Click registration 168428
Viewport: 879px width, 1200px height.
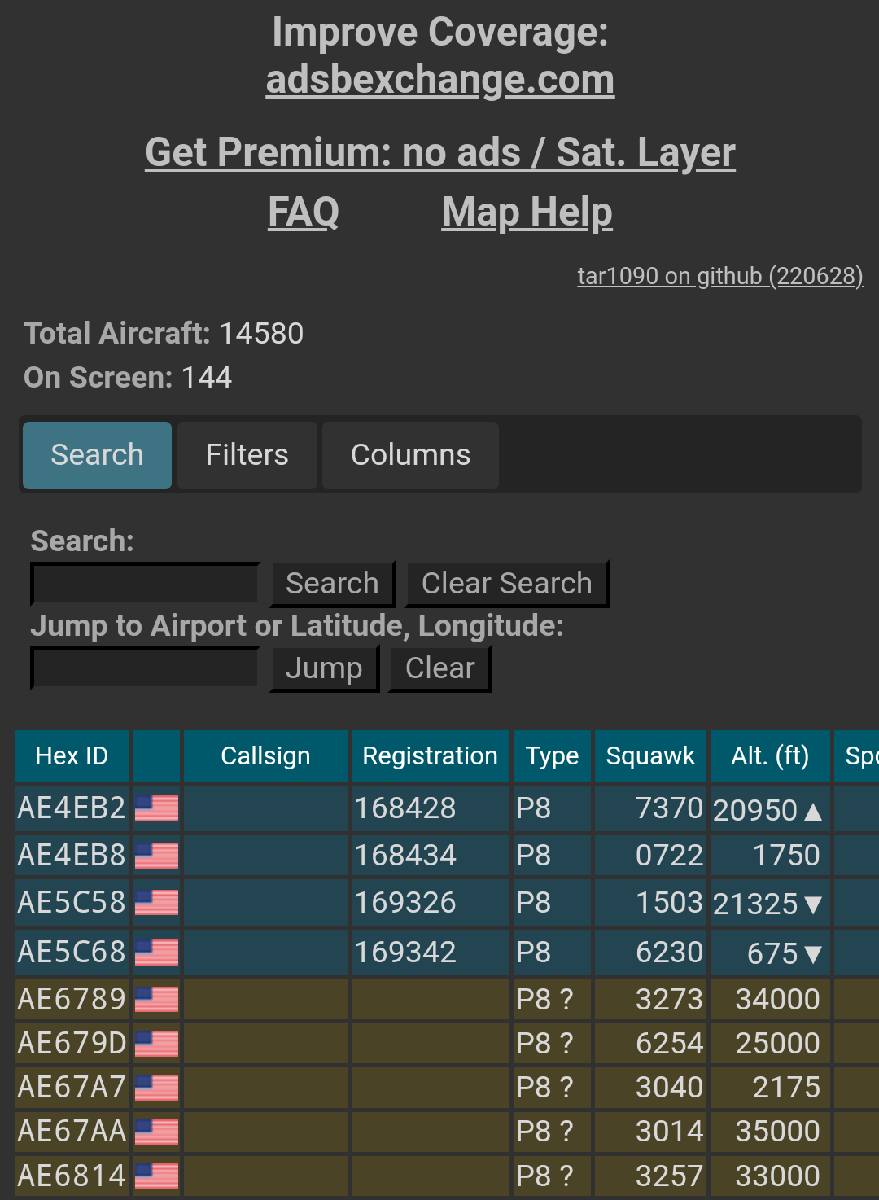pos(405,808)
